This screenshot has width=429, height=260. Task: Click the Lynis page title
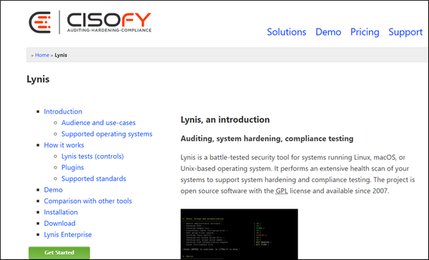coord(38,79)
